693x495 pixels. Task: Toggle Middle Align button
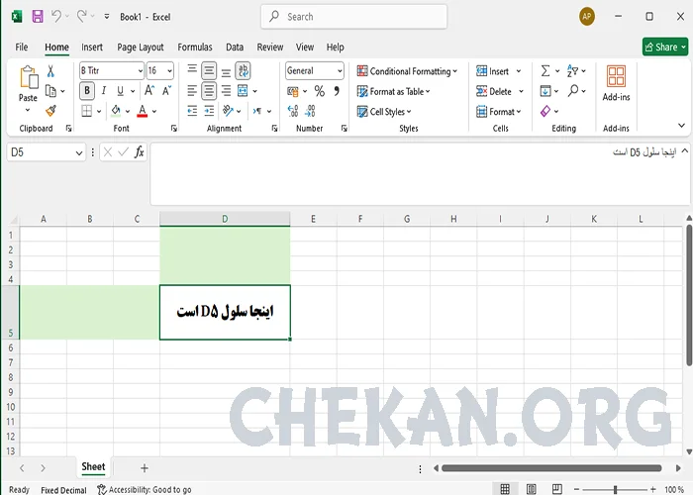coord(209,70)
